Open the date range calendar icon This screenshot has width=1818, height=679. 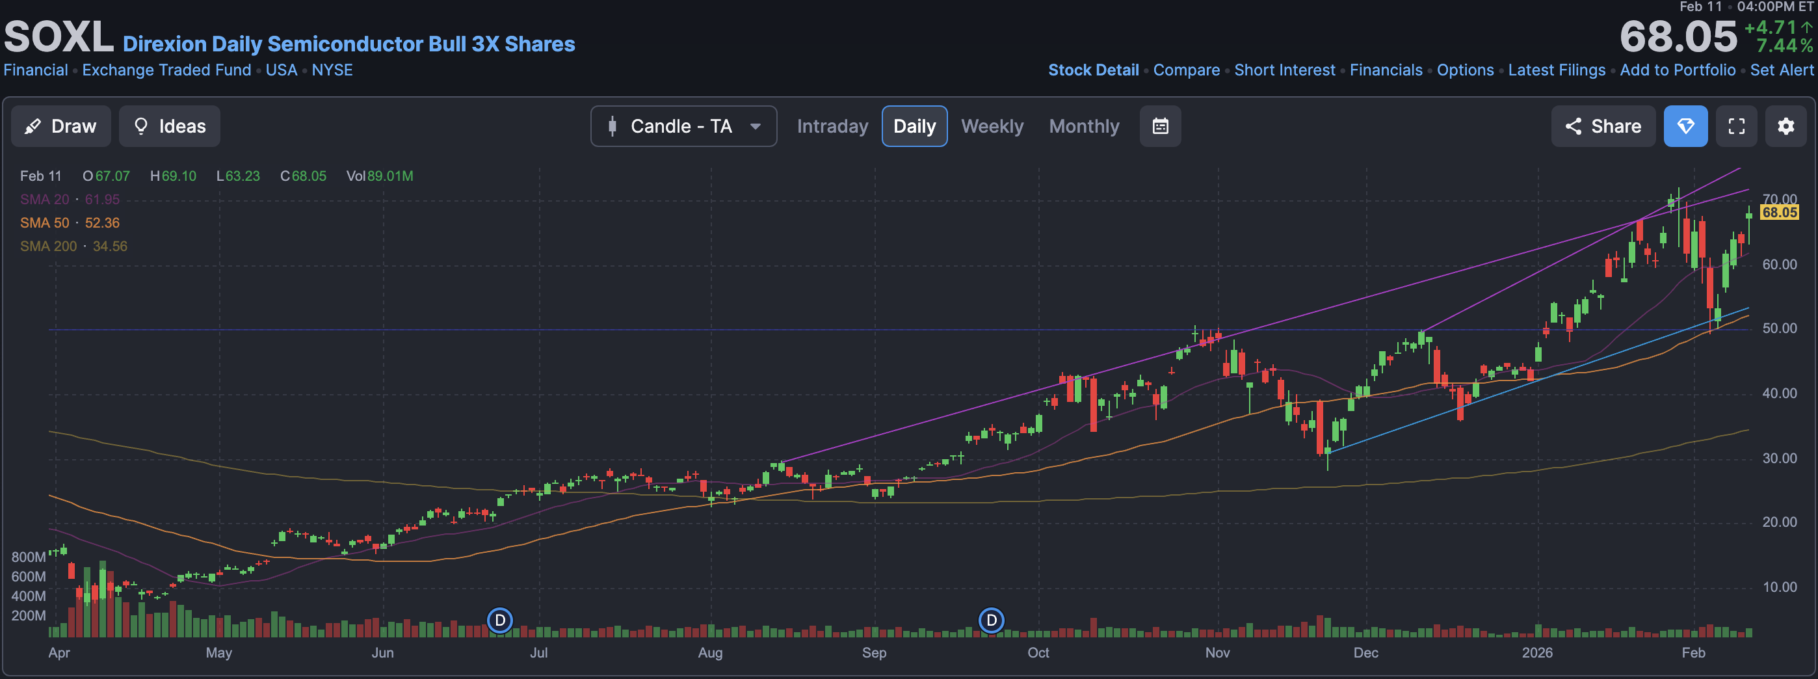click(1160, 126)
